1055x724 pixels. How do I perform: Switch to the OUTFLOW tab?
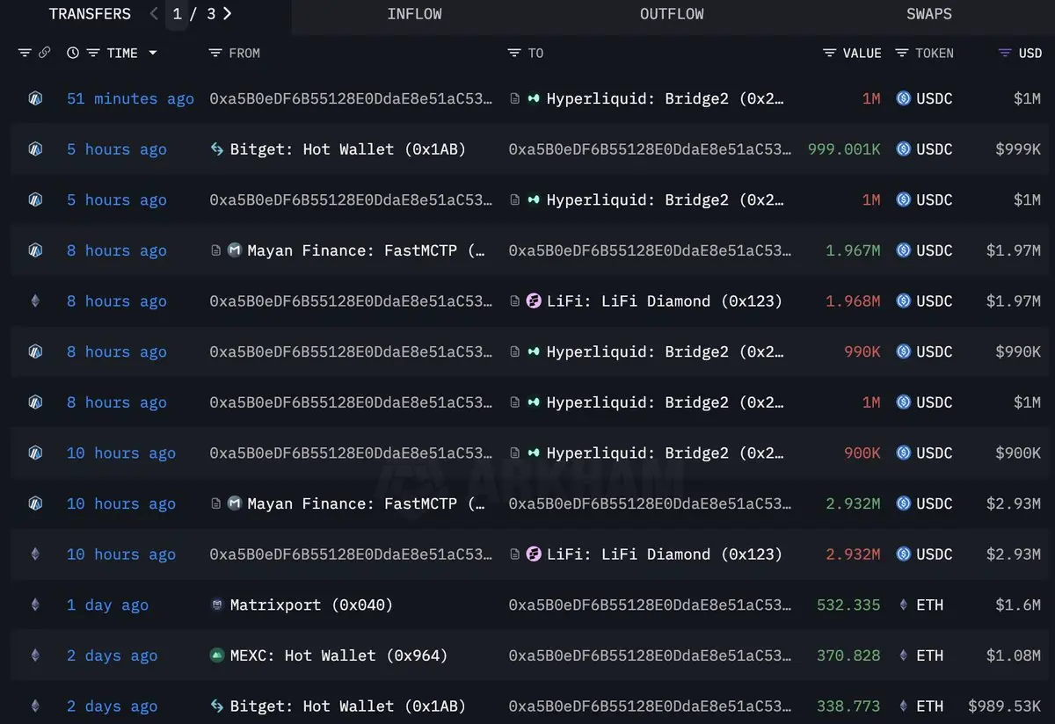[x=672, y=14]
